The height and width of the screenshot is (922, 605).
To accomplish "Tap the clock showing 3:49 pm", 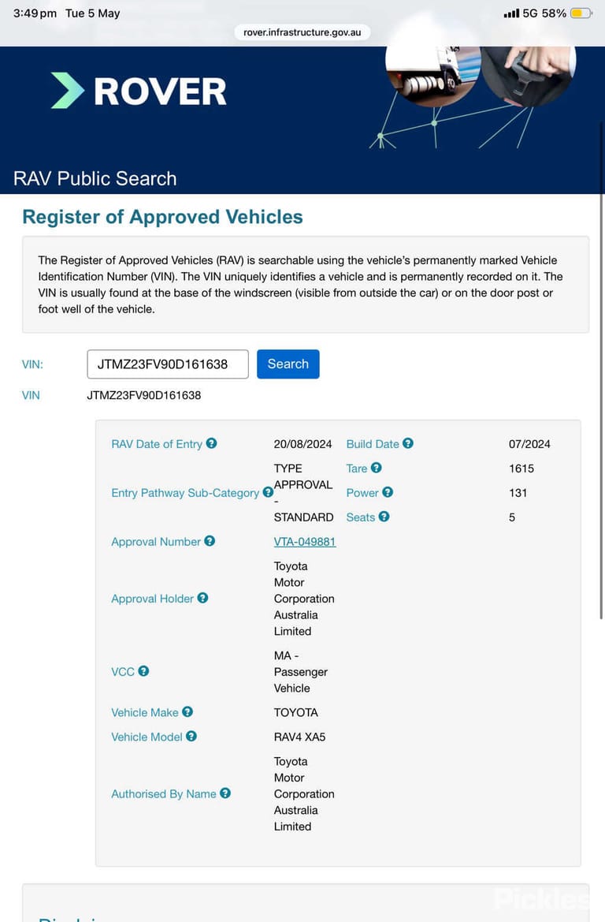I will point(35,13).
